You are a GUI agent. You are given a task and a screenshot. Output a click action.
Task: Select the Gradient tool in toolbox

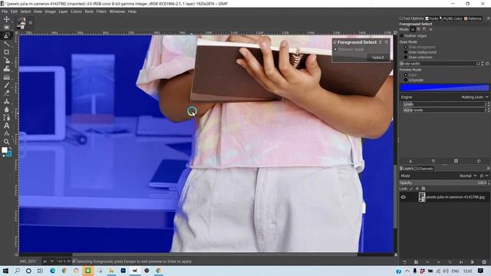pos(6,77)
